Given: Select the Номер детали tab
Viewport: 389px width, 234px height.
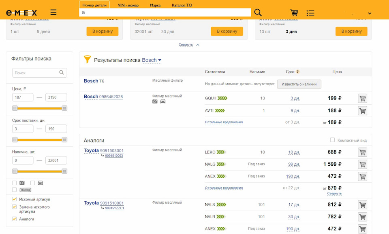Looking at the screenshot, I should click(x=94, y=5).
